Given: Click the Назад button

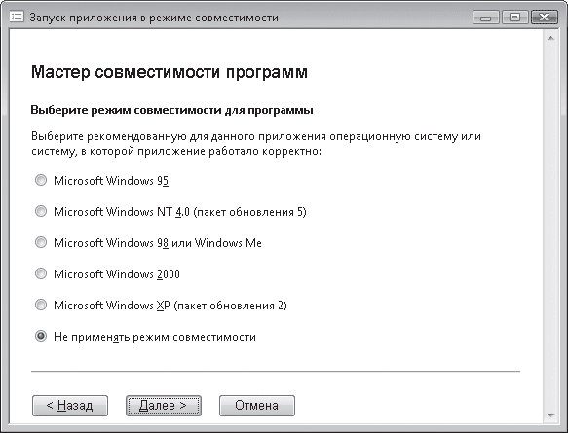Looking at the screenshot, I should (x=70, y=406).
